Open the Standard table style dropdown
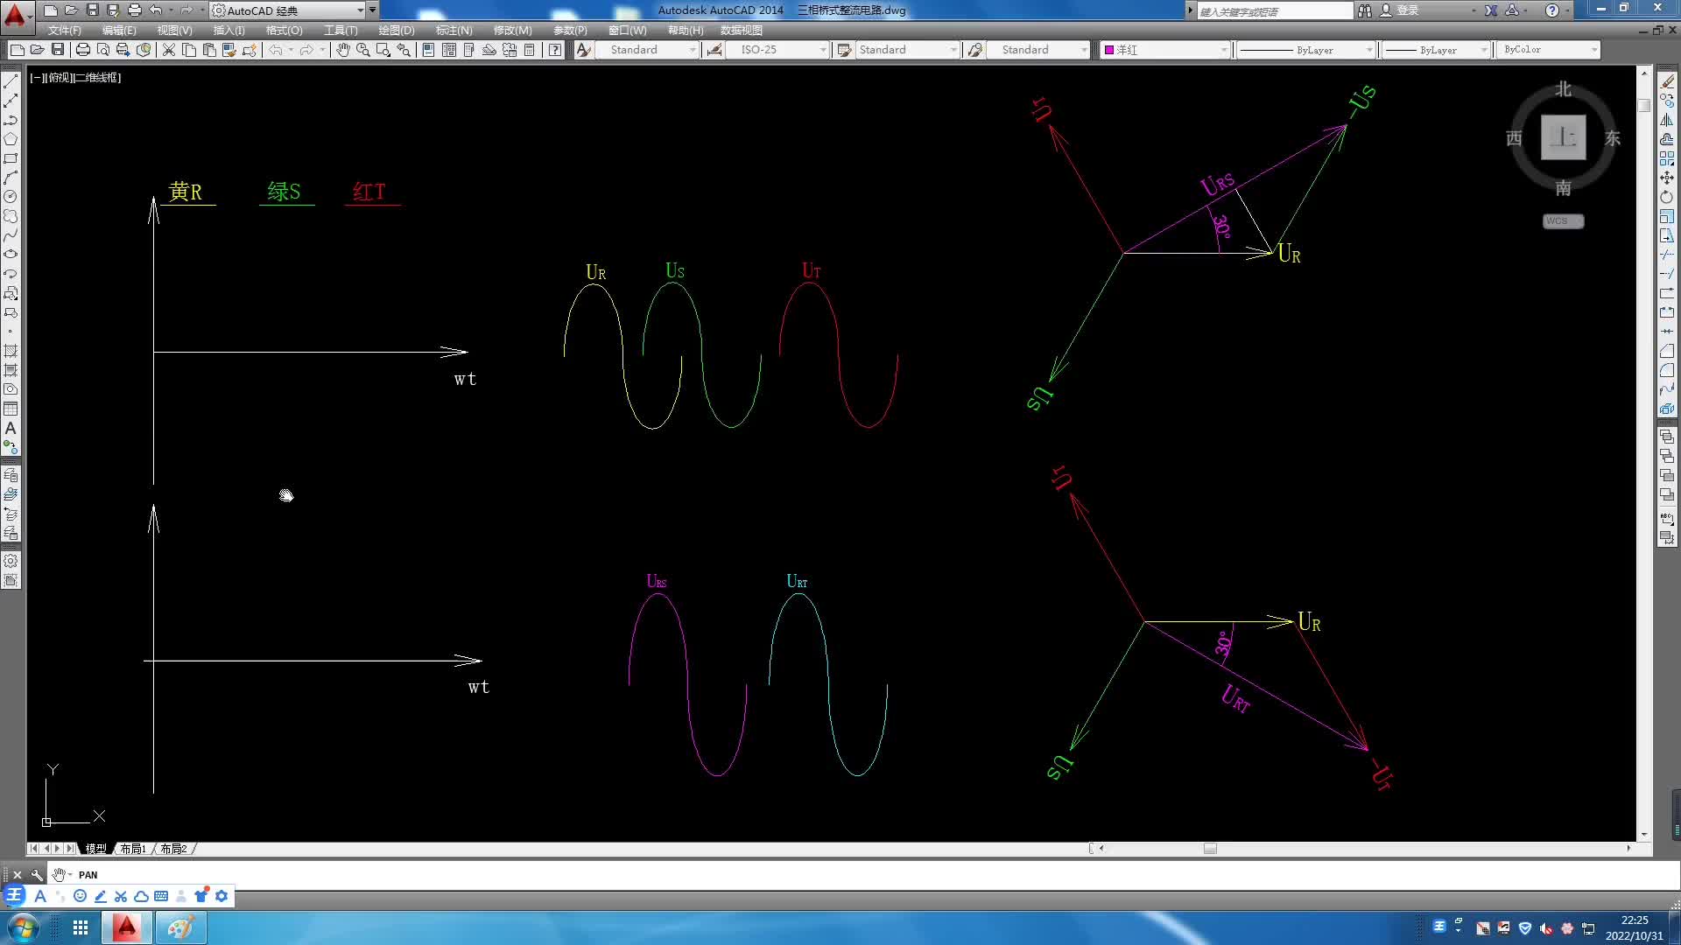The height and width of the screenshot is (945, 1681). tap(907, 50)
